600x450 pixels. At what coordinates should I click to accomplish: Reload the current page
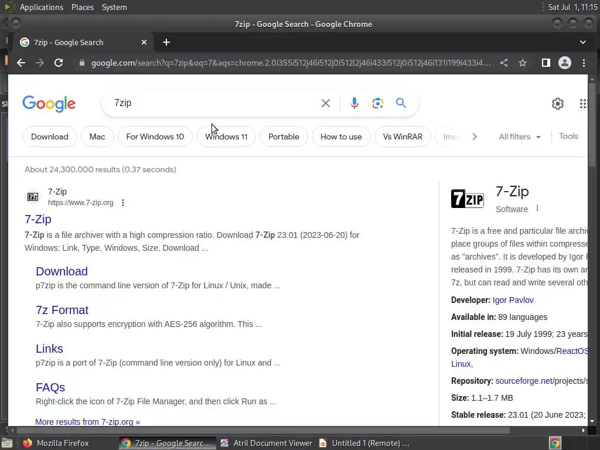coord(59,63)
